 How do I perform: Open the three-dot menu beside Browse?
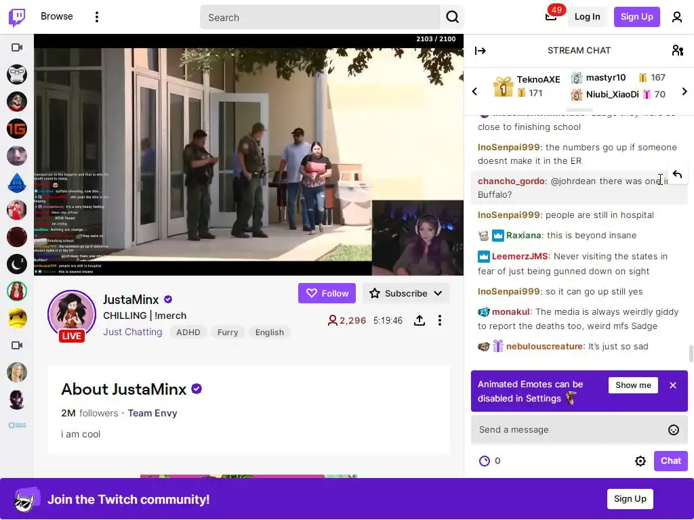pyautogui.click(x=96, y=17)
